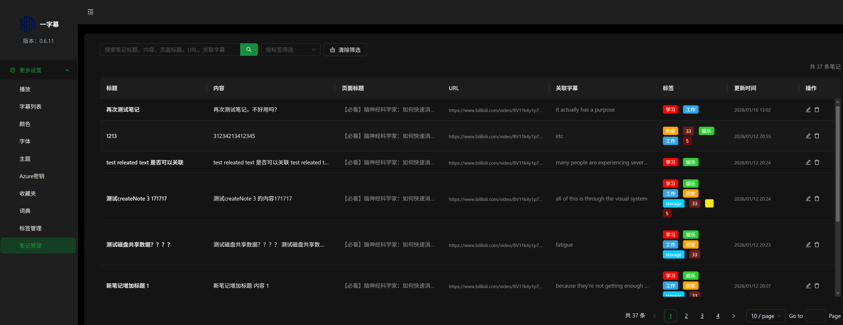
Task: Delete the 再次测试笔记 note with trash icon
Action: [x=817, y=110]
